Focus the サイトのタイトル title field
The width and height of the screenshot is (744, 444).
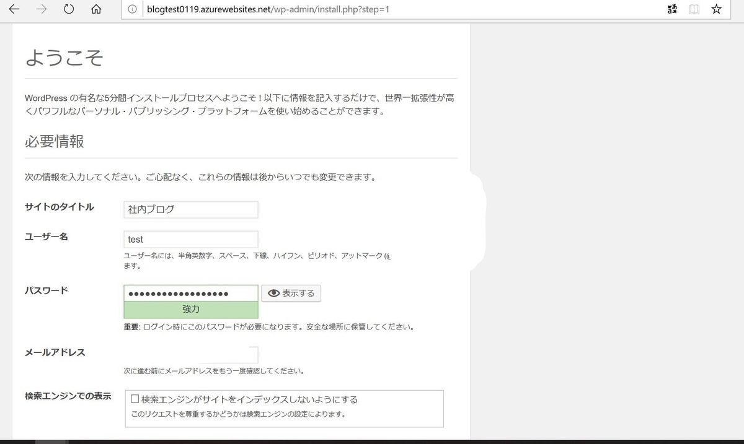[190, 209]
